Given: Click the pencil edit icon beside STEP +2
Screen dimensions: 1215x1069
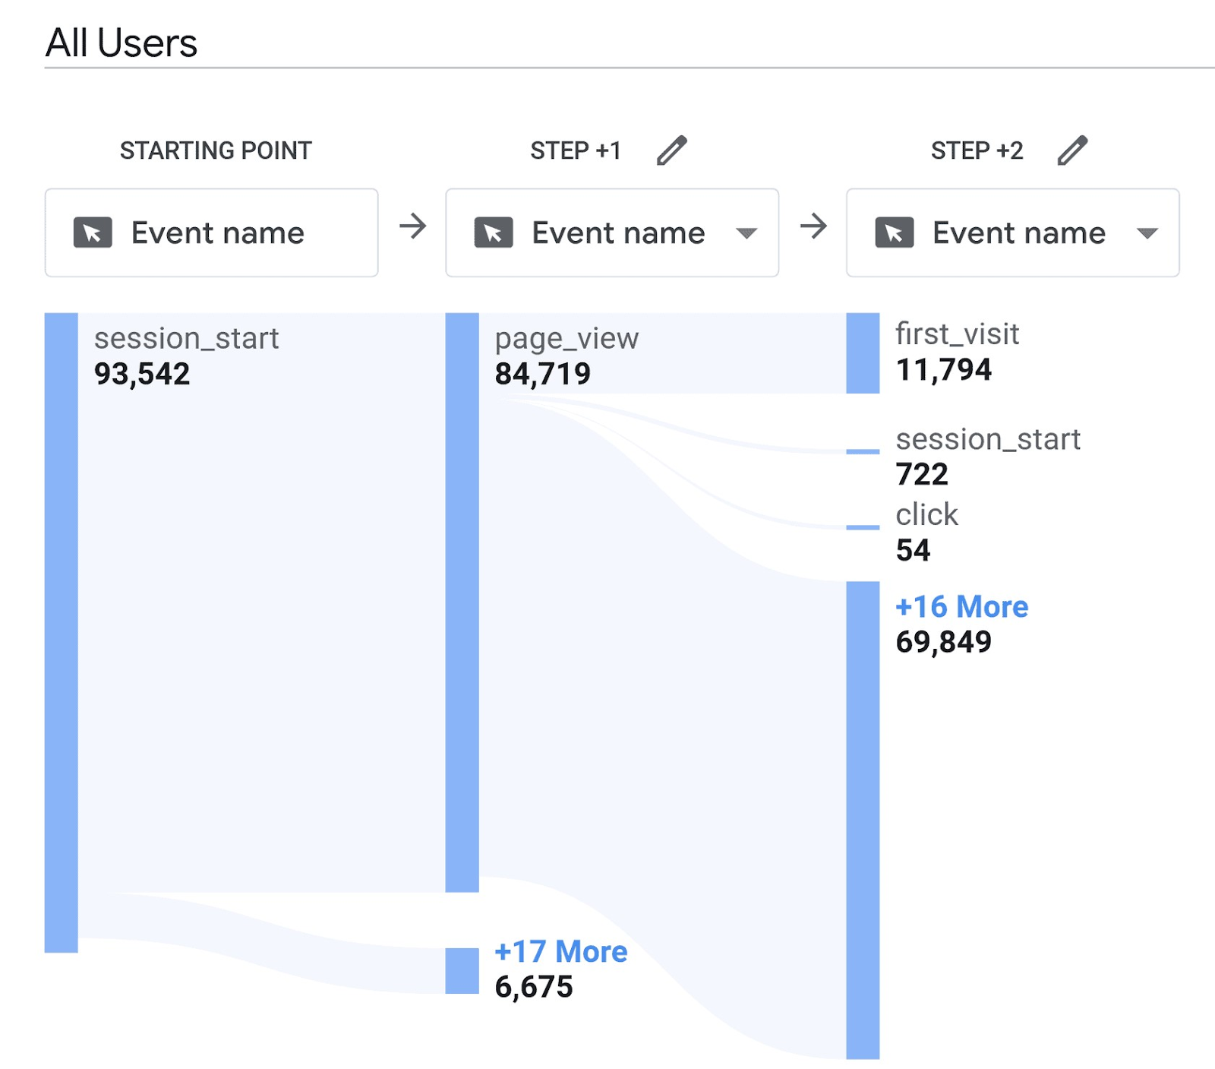Looking at the screenshot, I should click(x=1072, y=150).
